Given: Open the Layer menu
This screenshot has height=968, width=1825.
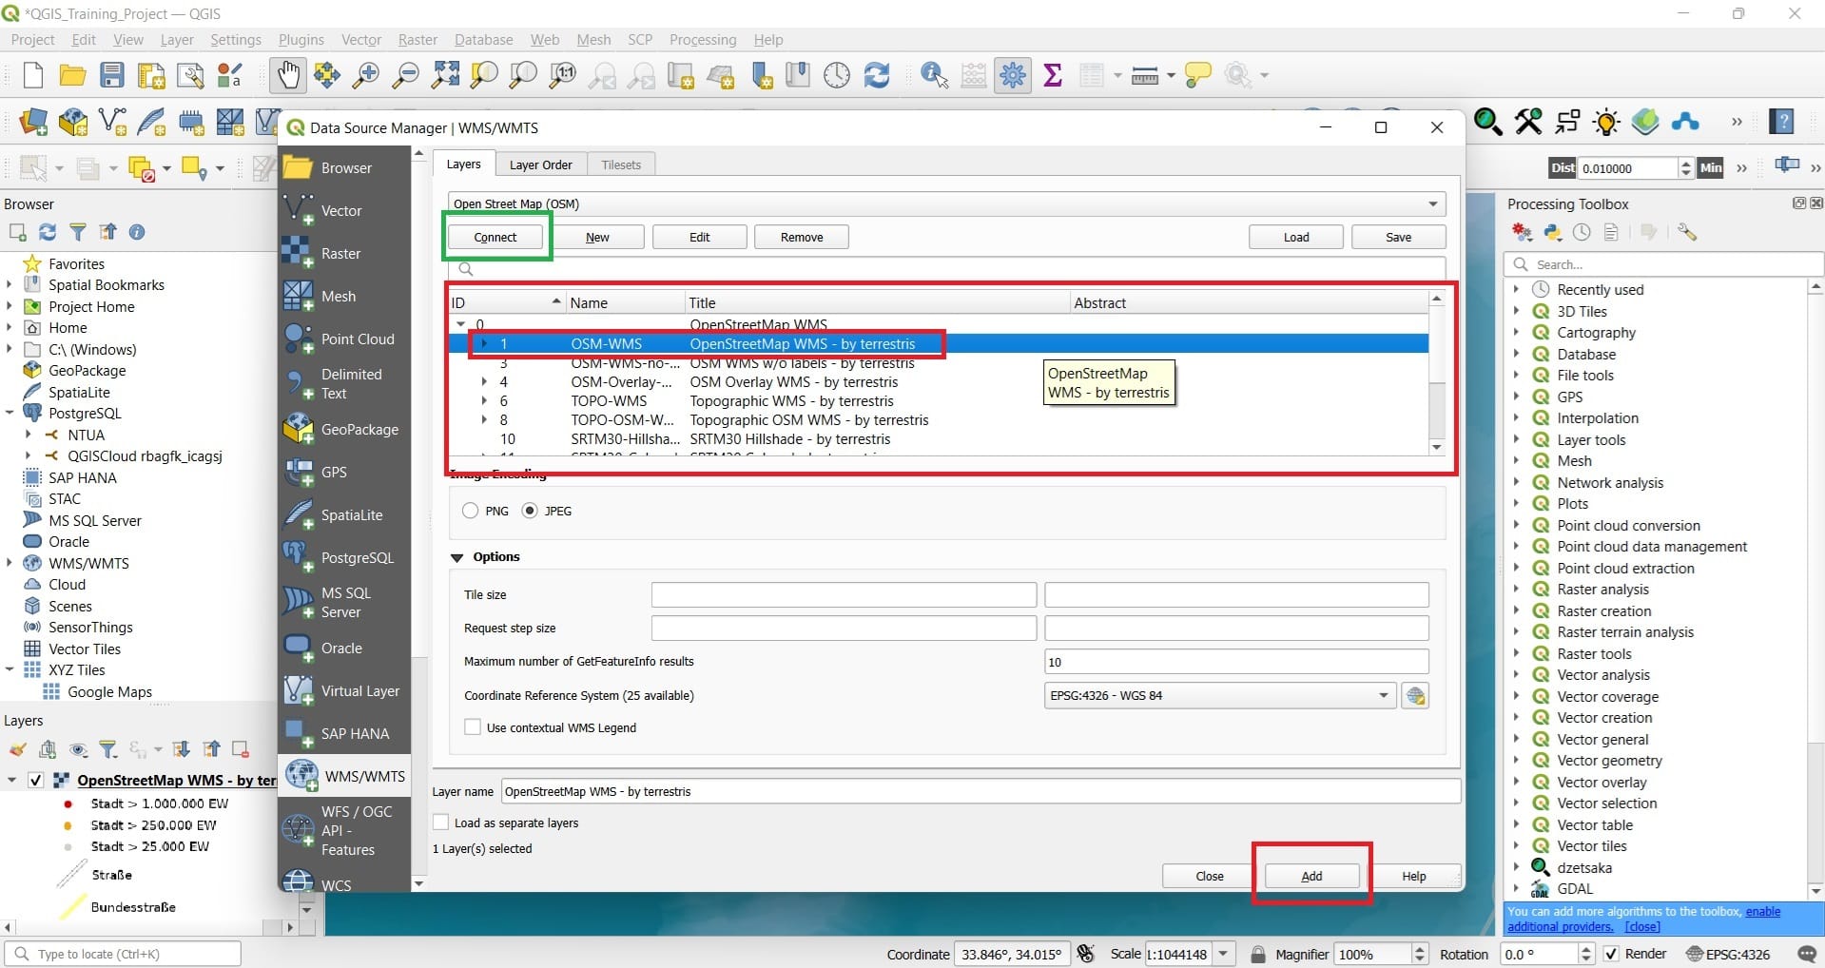Looking at the screenshot, I should [177, 39].
